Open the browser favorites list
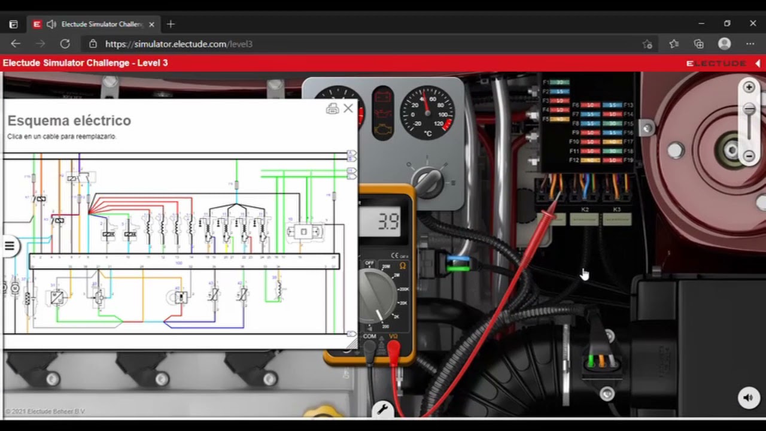This screenshot has width=766, height=431. point(674,44)
